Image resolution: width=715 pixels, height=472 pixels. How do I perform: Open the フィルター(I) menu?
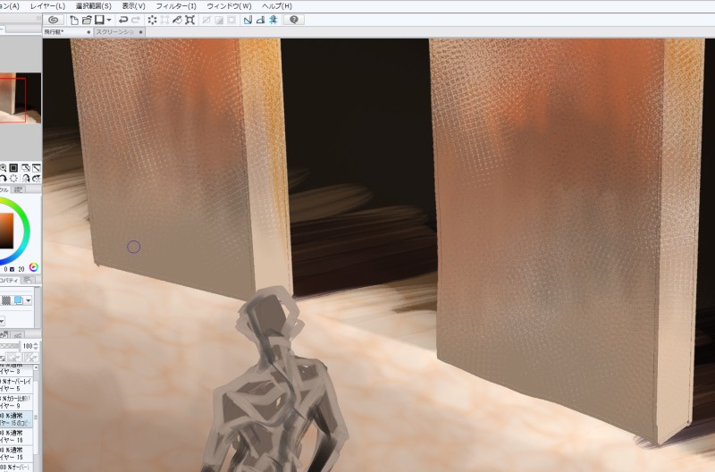pyautogui.click(x=176, y=6)
